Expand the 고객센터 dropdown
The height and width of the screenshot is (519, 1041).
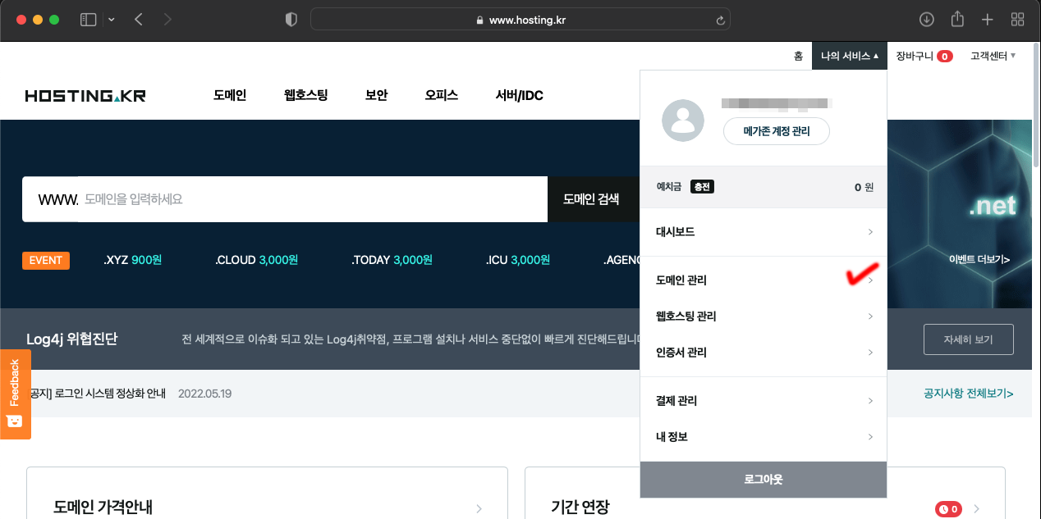click(x=993, y=56)
